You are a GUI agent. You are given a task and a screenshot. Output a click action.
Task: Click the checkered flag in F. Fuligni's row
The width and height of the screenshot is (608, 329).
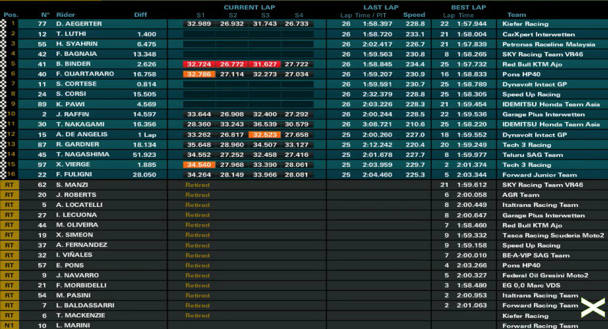[3, 174]
